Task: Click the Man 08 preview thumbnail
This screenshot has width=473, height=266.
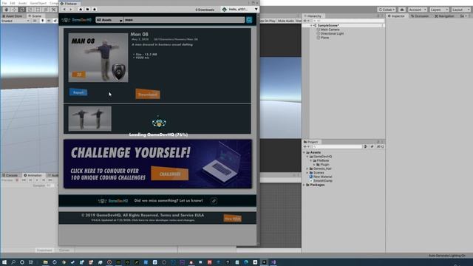Action: pyautogui.click(x=98, y=58)
